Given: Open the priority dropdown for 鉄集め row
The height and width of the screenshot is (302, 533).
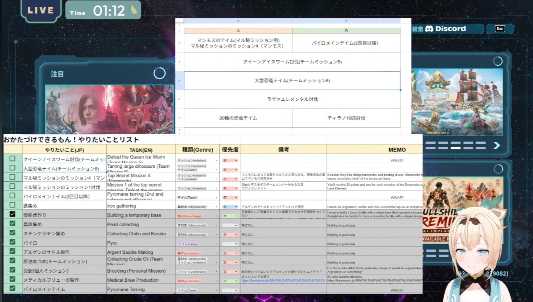Looking at the screenshot, I should [230, 206].
